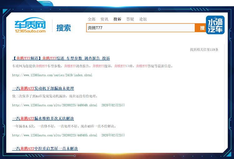This screenshot has width=234, height=159.
Task: Click snippet 快二次保养了到4s店发现发动机漏油
Action: point(55,96)
